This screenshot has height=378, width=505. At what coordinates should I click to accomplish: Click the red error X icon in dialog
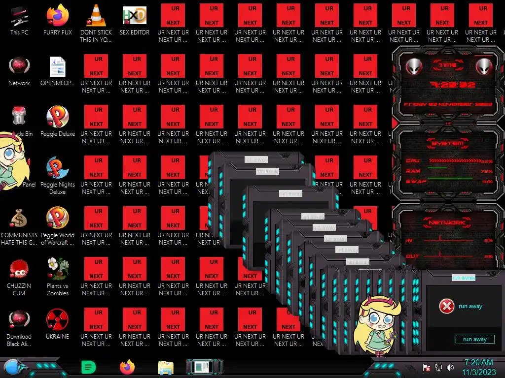(x=447, y=306)
